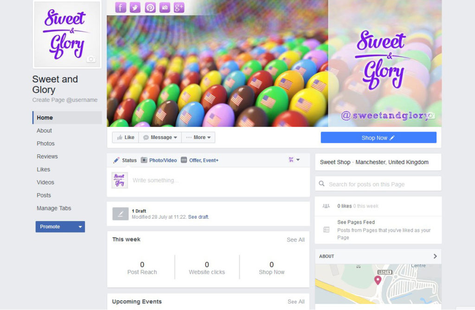Click the Pinterest icon on the cover photo
475x310 pixels.
click(150, 7)
